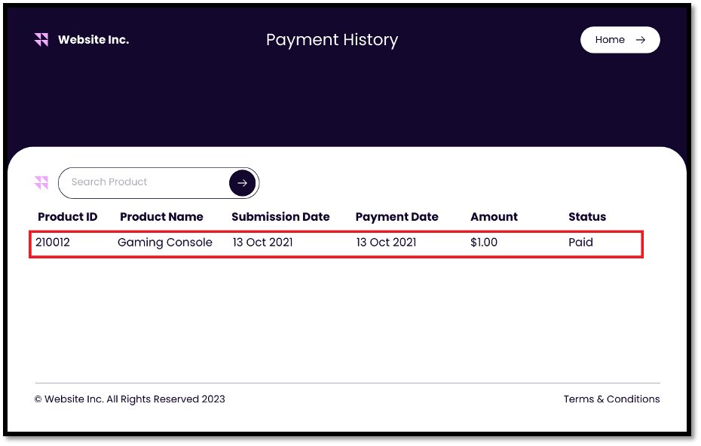Click the Gaming Console product name
Viewport: 701px width, 446px height.
[x=165, y=243]
